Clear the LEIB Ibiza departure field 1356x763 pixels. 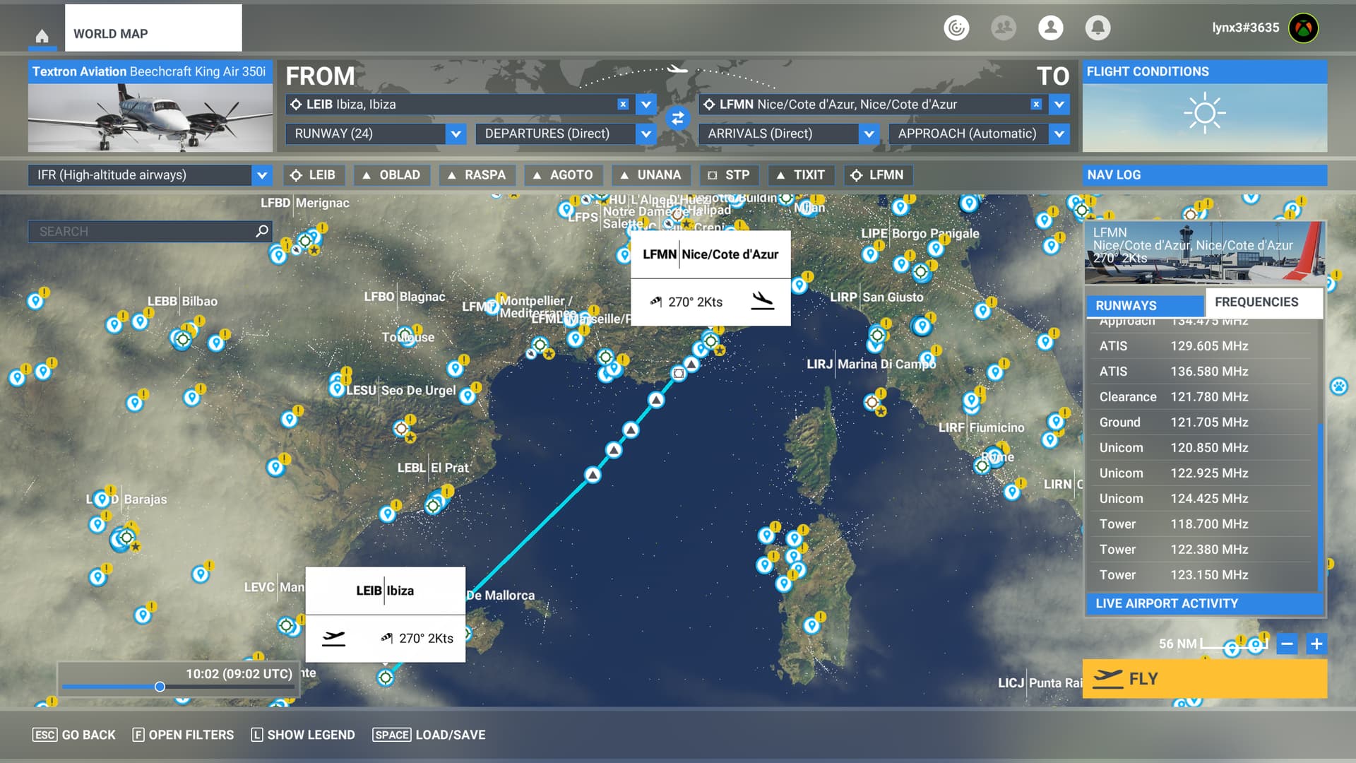point(622,105)
